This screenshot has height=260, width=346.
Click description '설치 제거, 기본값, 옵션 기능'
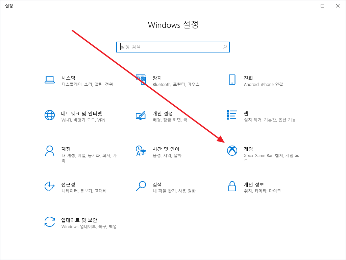tap(270, 120)
